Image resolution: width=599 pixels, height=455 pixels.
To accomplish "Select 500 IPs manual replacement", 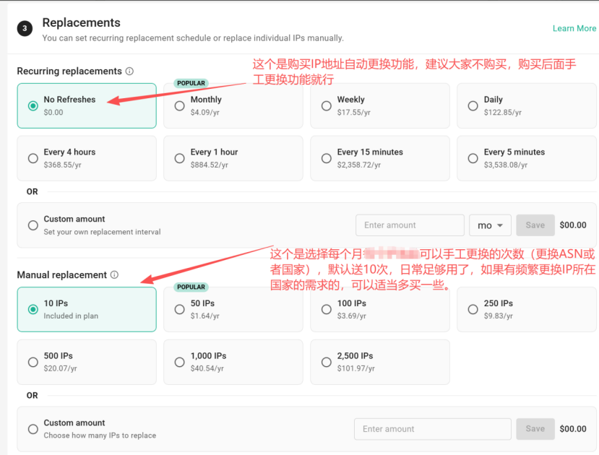I will coord(87,362).
